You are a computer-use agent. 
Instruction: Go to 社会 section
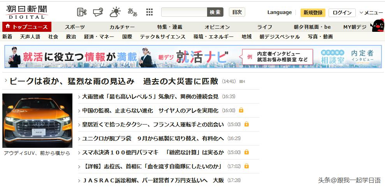click(x=53, y=37)
